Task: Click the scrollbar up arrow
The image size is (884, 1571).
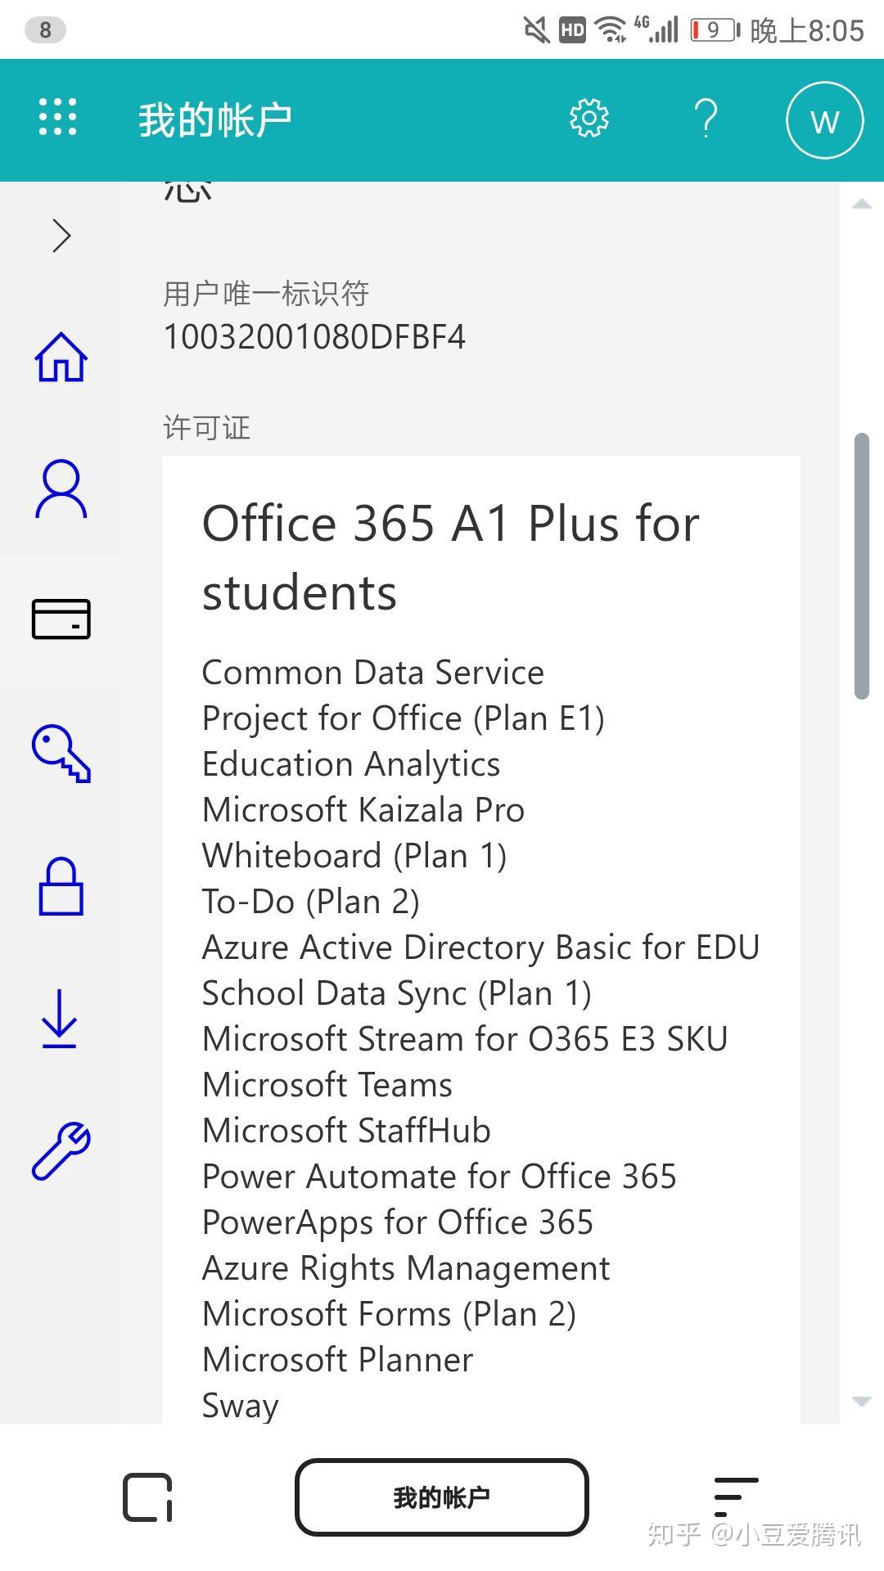Action: pyautogui.click(x=862, y=204)
